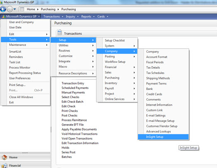The image size is (217, 168).
Task: Click the blue Back navigation arrow
Action: [x=3, y=9]
